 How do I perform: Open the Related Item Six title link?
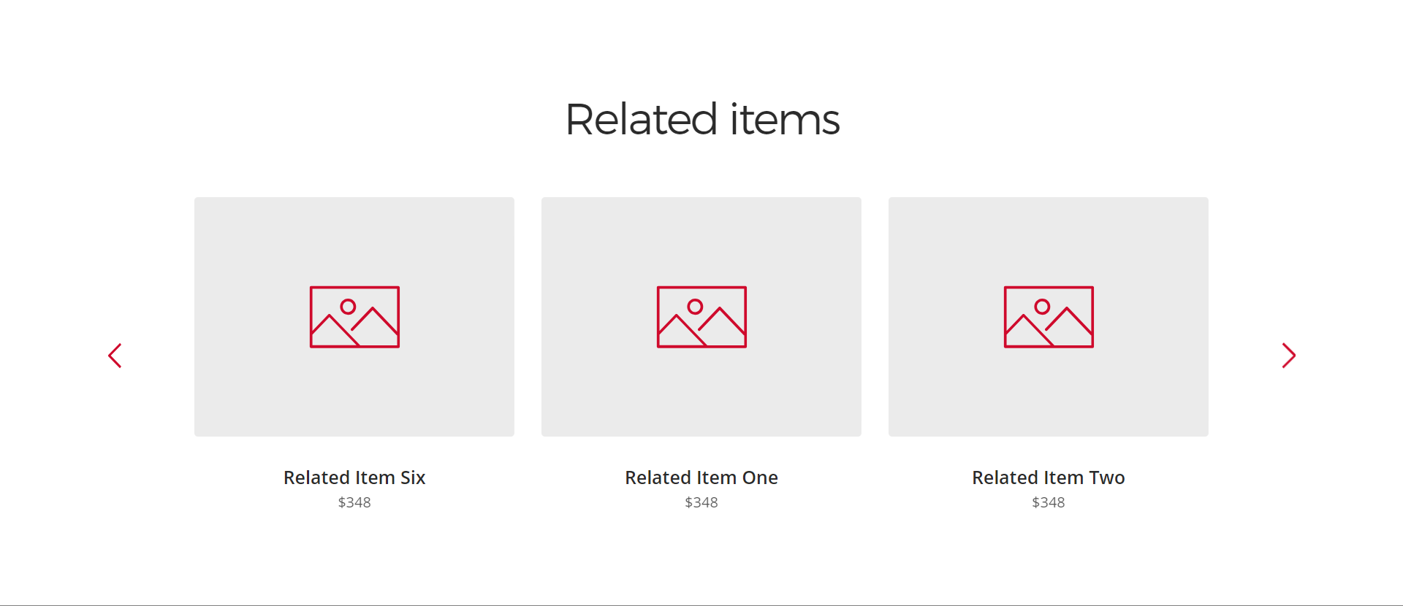354,477
